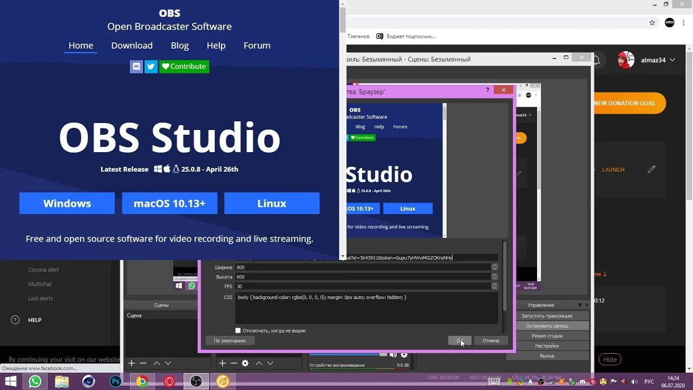Image resolution: width=693 pixels, height=390 pixels.
Task: Open File Explorer from the taskbar
Action: (62, 381)
